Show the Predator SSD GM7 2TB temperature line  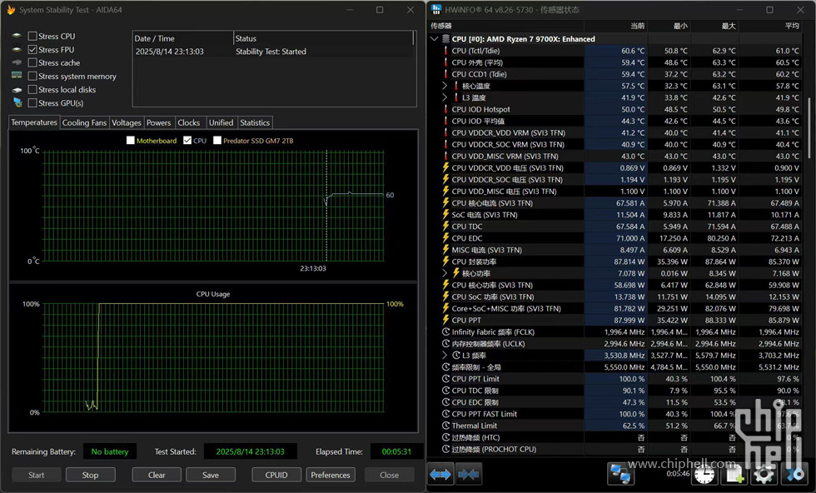(x=217, y=141)
